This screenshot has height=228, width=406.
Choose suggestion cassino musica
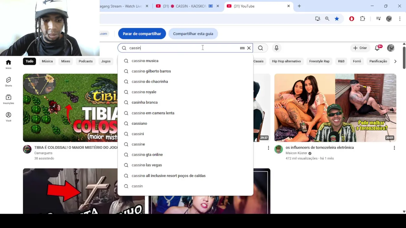coord(185,61)
